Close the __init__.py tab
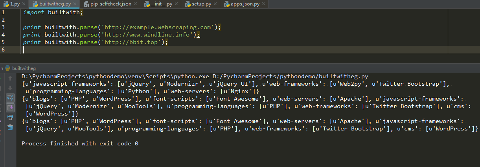Image resolution: width=480 pixels, height=167 pixels. tap(176, 4)
